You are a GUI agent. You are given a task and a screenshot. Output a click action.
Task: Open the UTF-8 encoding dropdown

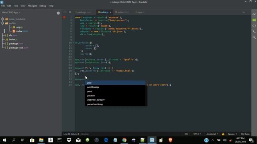[197, 134]
